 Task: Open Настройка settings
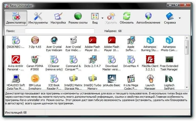click(58, 18)
